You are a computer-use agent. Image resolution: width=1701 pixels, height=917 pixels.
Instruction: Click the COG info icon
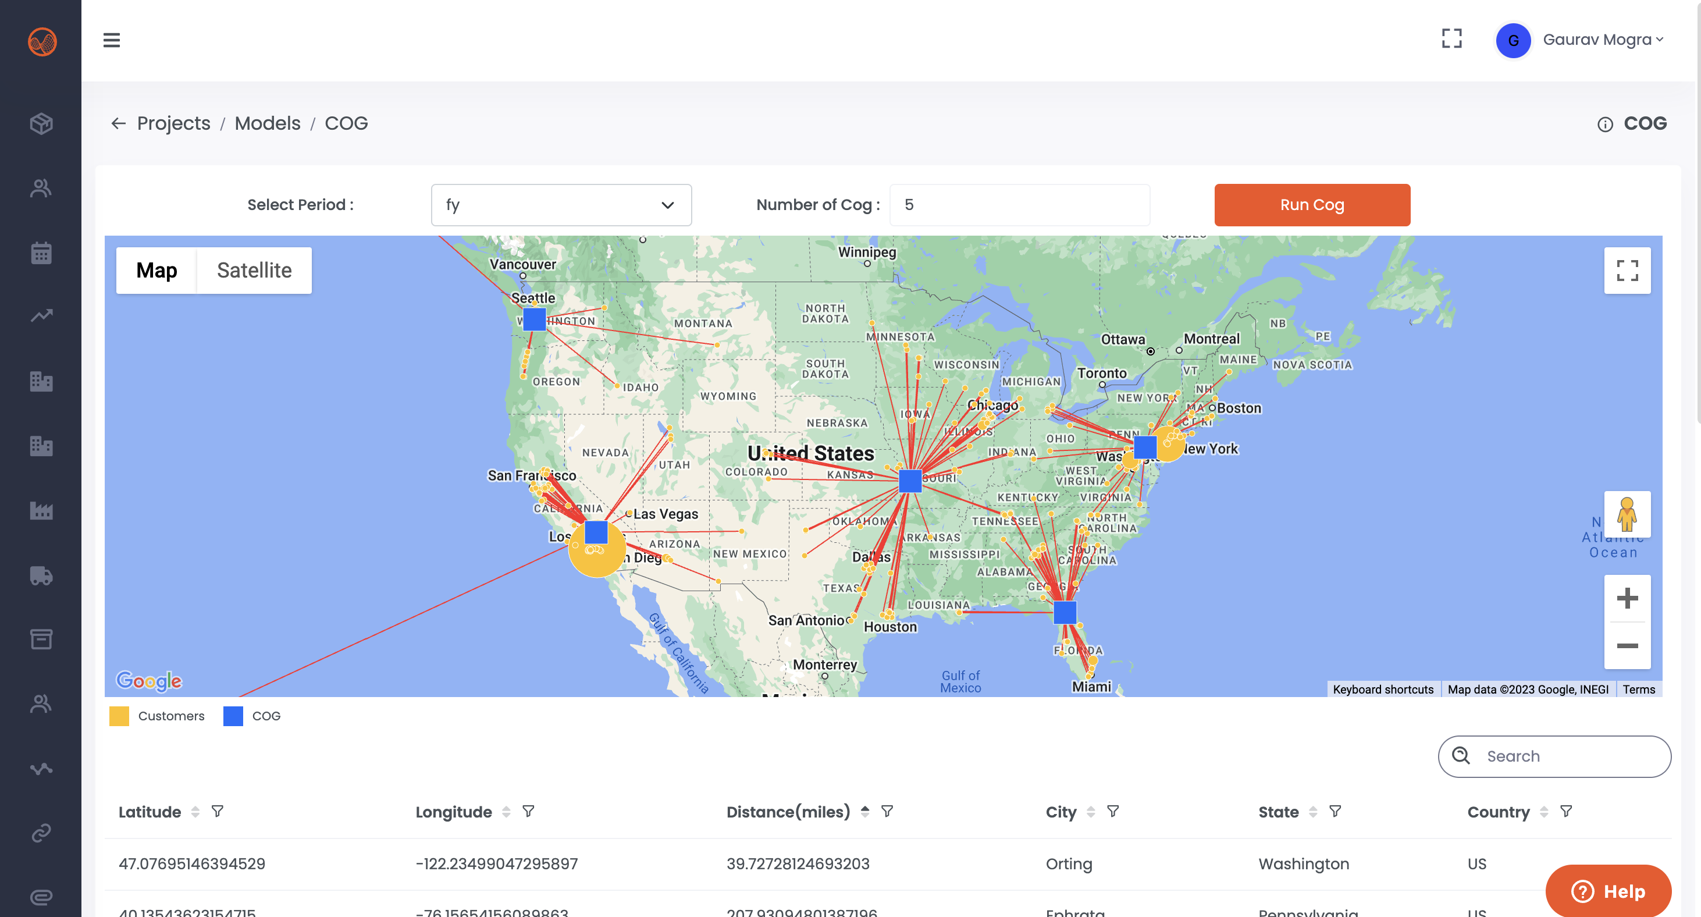click(x=1605, y=124)
